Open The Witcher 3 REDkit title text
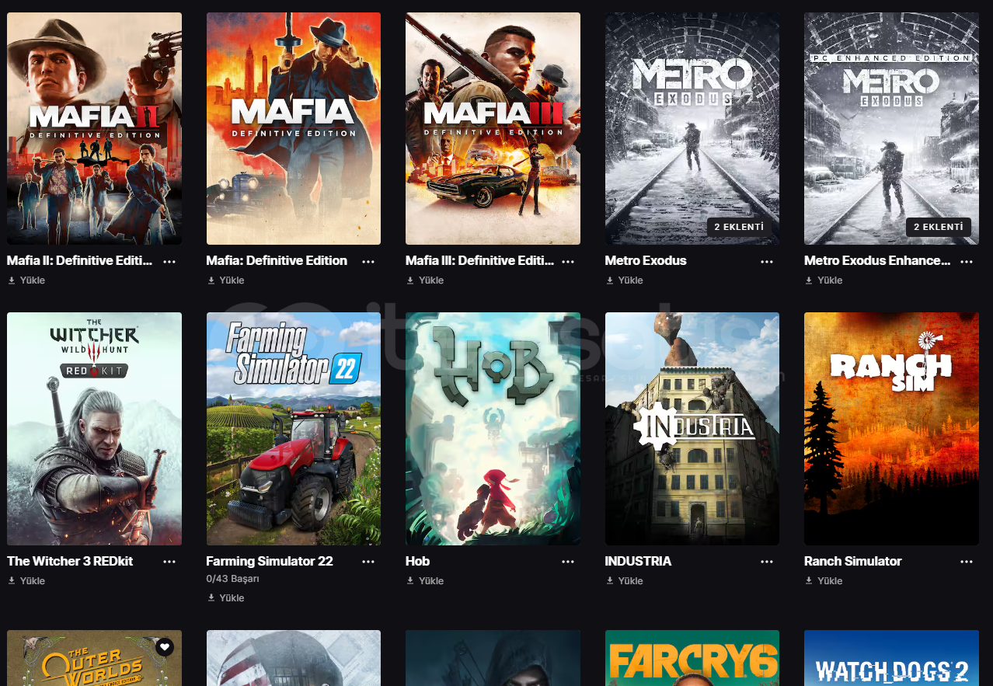Viewport: 993px width, 686px height. (x=70, y=561)
